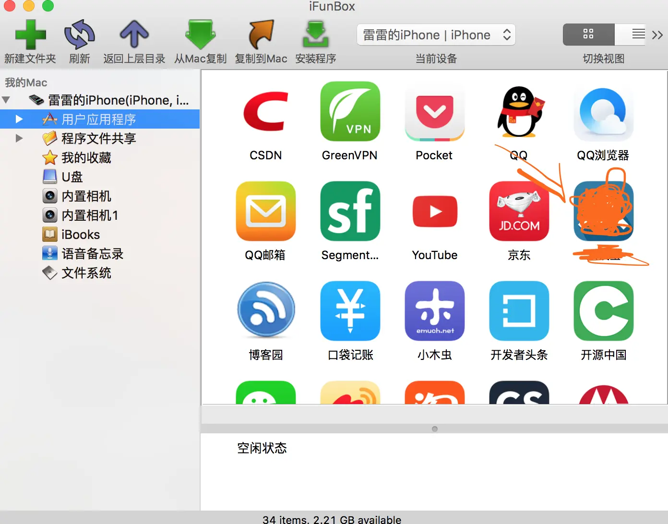The height and width of the screenshot is (524, 668).
Task: Click the Copy to Mac (复制到Mac) icon
Action: [261, 35]
